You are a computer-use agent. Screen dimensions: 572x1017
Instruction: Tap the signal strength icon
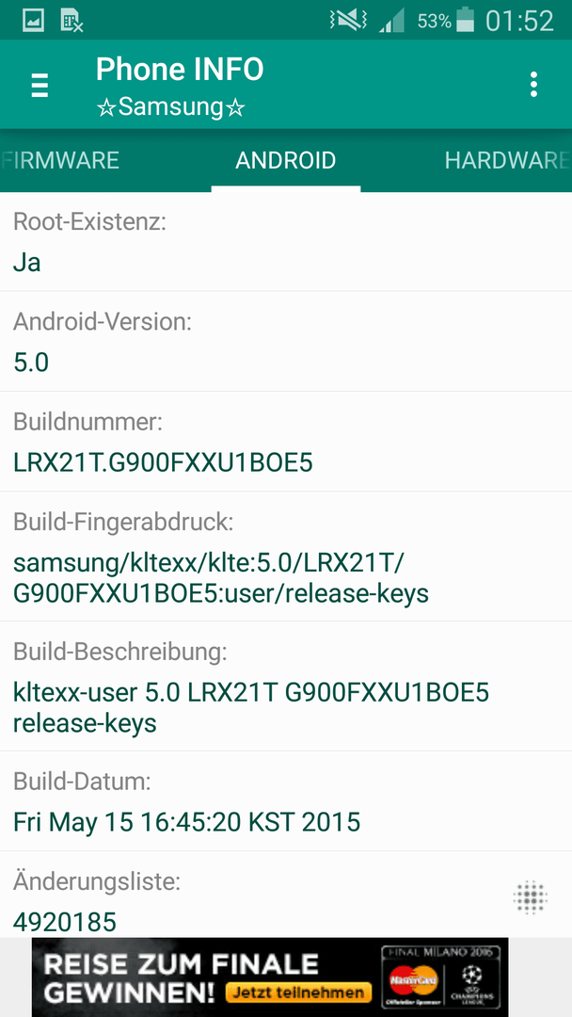(x=392, y=21)
